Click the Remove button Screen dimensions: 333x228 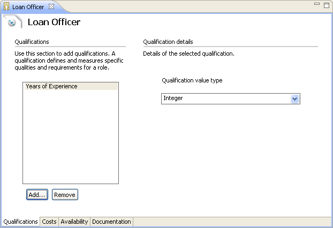coord(65,195)
